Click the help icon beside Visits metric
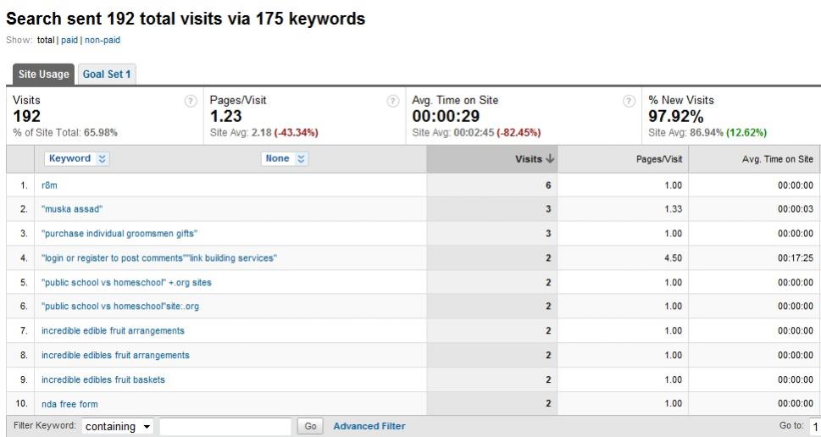The width and height of the screenshot is (821, 437). tap(191, 101)
